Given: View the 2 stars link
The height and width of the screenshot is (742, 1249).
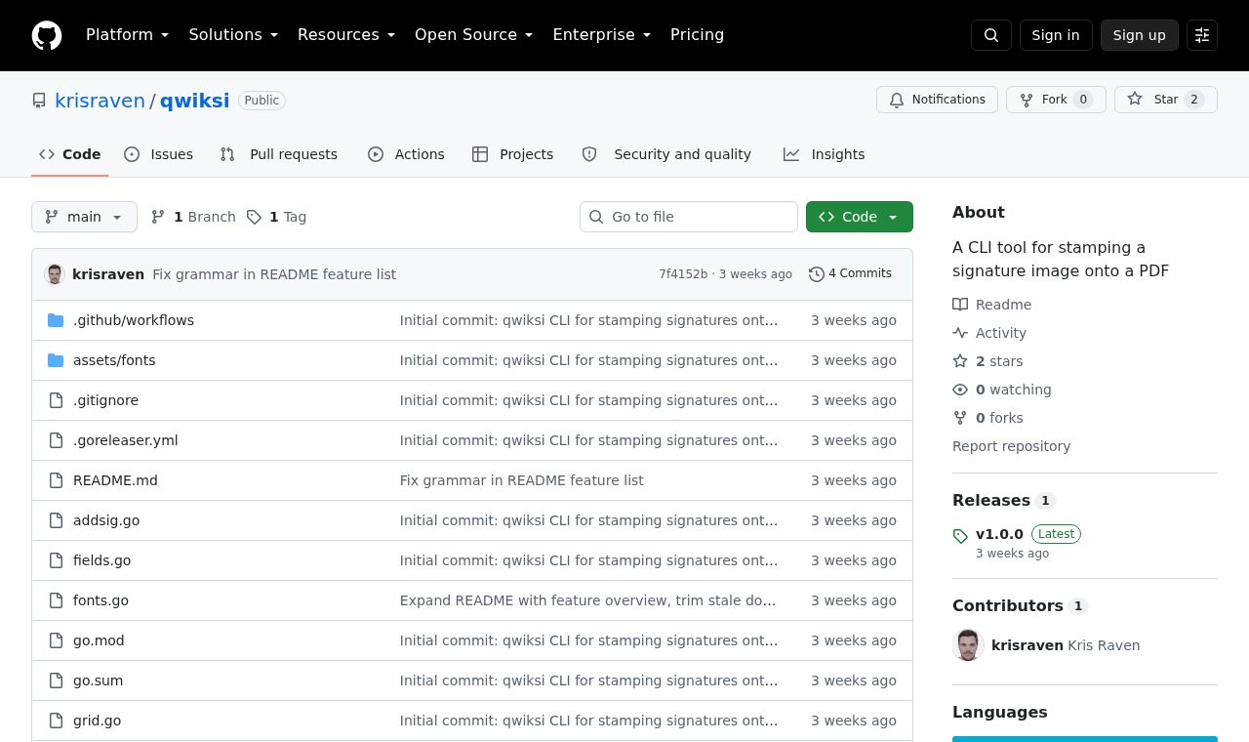Looking at the screenshot, I should (987, 361).
